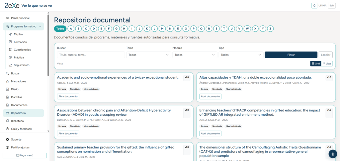Click the Plantillas file icon
340x161 pixels.
click(7, 97)
